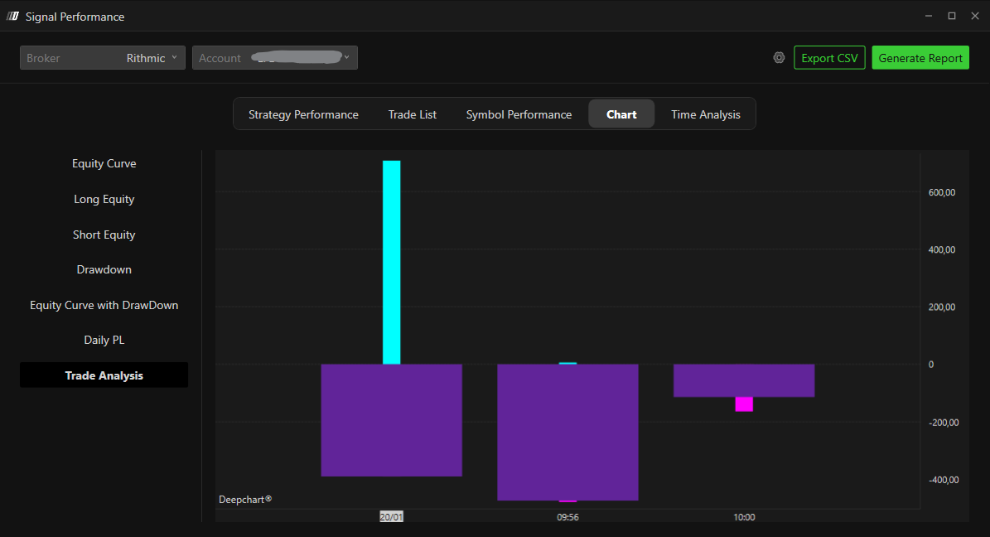This screenshot has width=990, height=537.
Task: Click the Signal Performance app logo icon
Action: [x=12, y=17]
